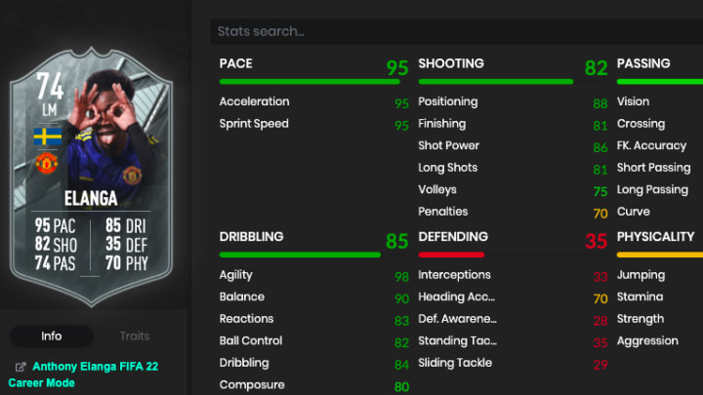
Task: Click the DEFENDING category heading
Action: (x=453, y=236)
